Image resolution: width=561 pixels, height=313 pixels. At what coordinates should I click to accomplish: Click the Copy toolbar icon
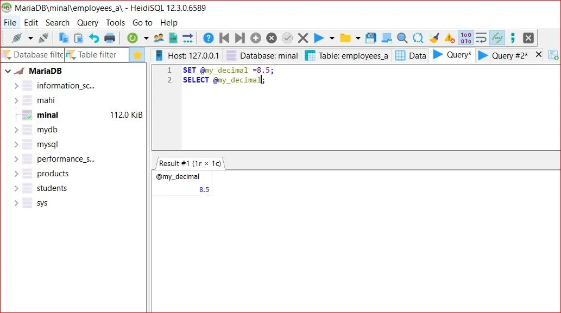click(x=64, y=38)
